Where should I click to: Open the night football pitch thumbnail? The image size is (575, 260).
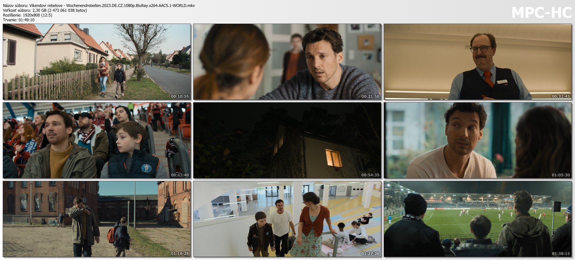478,219
